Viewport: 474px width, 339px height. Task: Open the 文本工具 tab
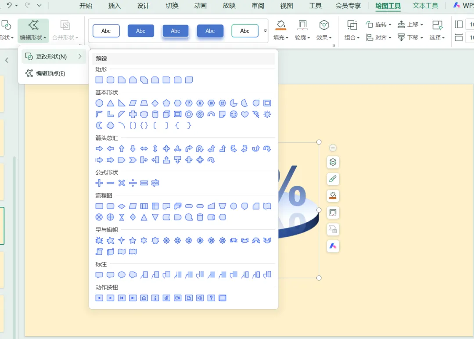tap(425, 6)
